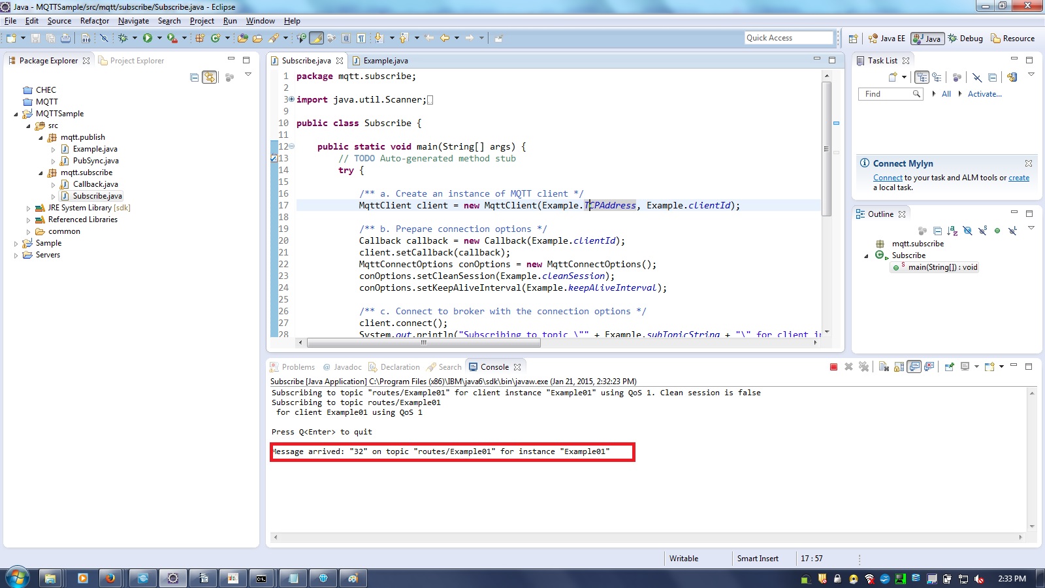Click the create link for local task

[1019, 178]
